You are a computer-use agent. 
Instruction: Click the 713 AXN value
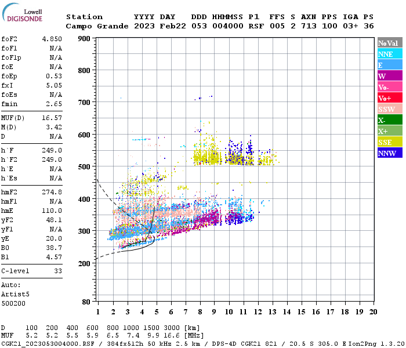pos(309,26)
